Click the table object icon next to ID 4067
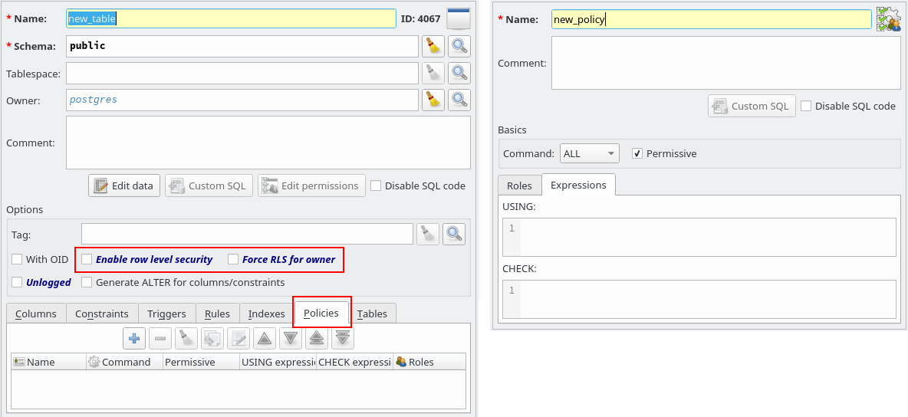908x417 pixels. (x=459, y=18)
